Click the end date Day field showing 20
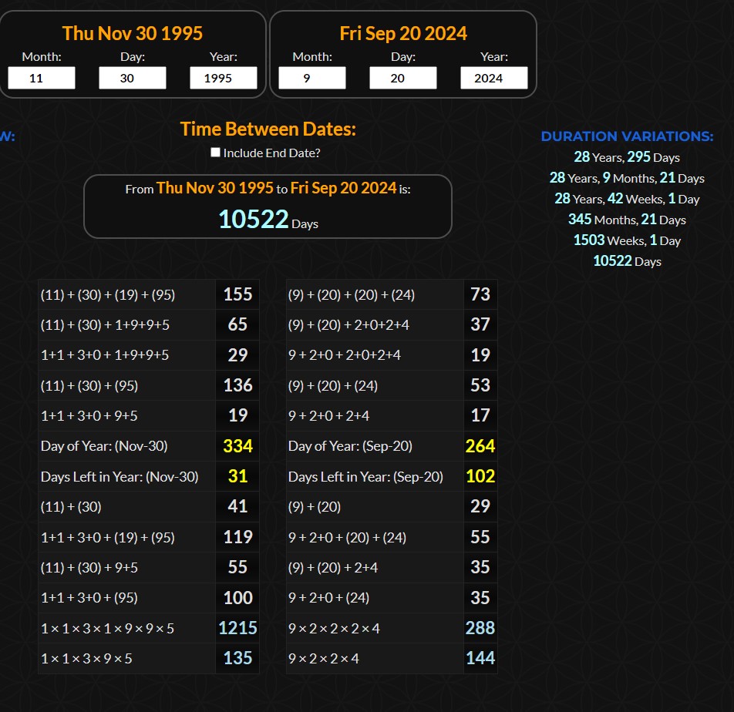Screen dimensions: 734x712 click(x=402, y=78)
